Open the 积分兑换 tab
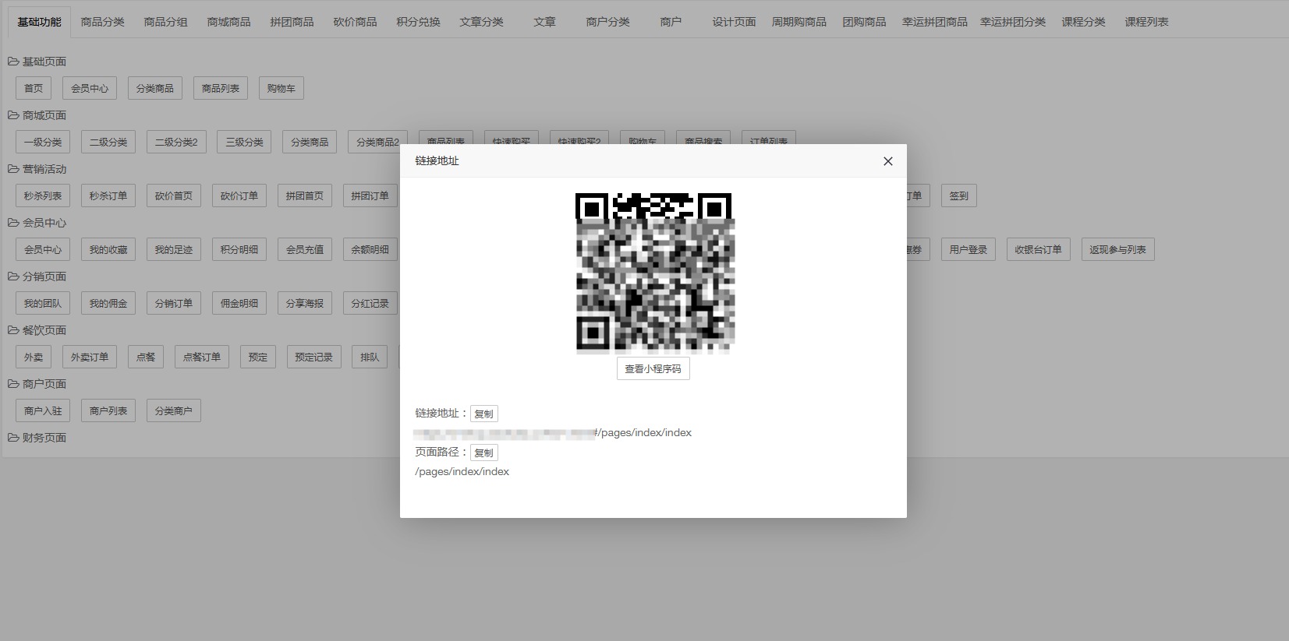The height and width of the screenshot is (641, 1289). (x=418, y=22)
